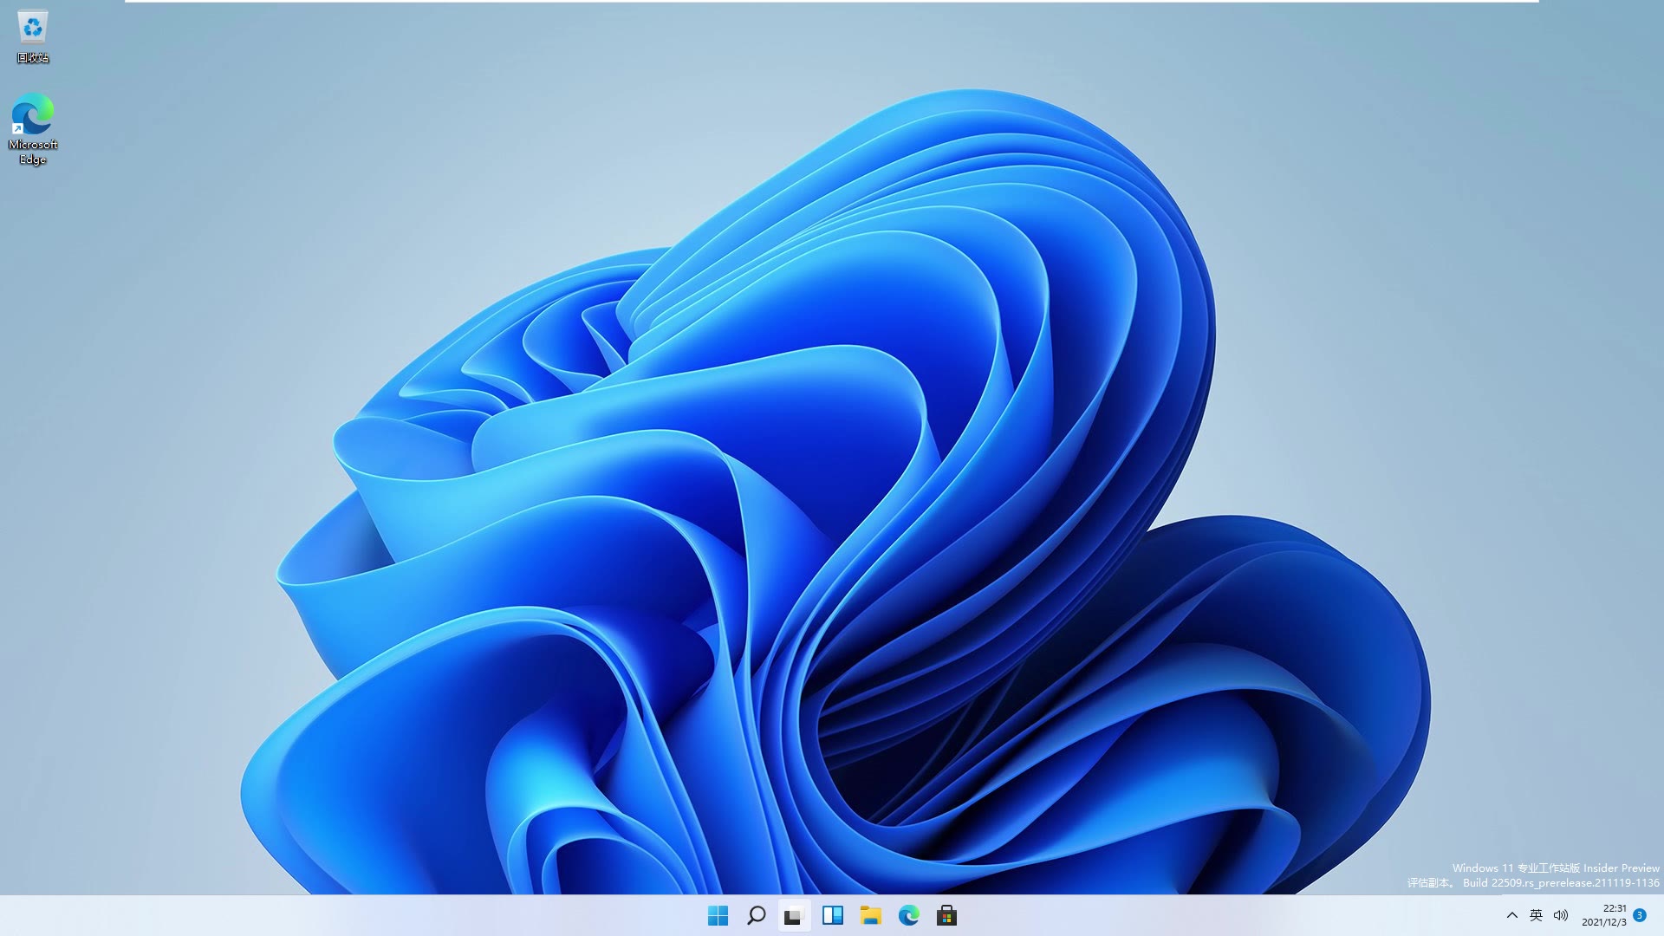Open Widgets panel

pyautogui.click(x=831, y=914)
